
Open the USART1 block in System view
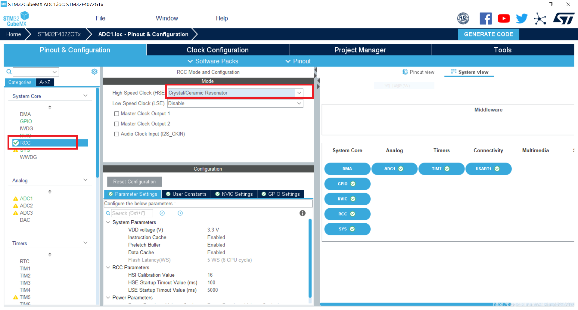point(488,169)
